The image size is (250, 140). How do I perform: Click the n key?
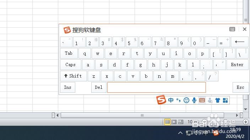tap(159, 76)
